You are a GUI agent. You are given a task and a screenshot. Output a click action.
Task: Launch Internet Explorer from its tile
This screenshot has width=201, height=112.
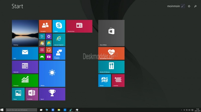pyautogui.click(x=59, y=40)
